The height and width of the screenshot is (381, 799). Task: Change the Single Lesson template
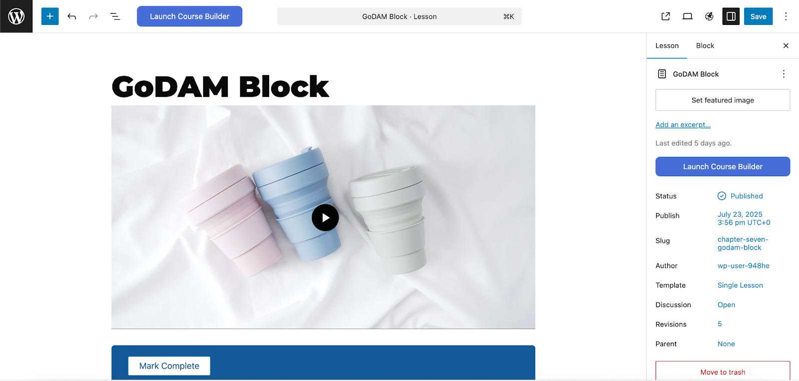740,285
